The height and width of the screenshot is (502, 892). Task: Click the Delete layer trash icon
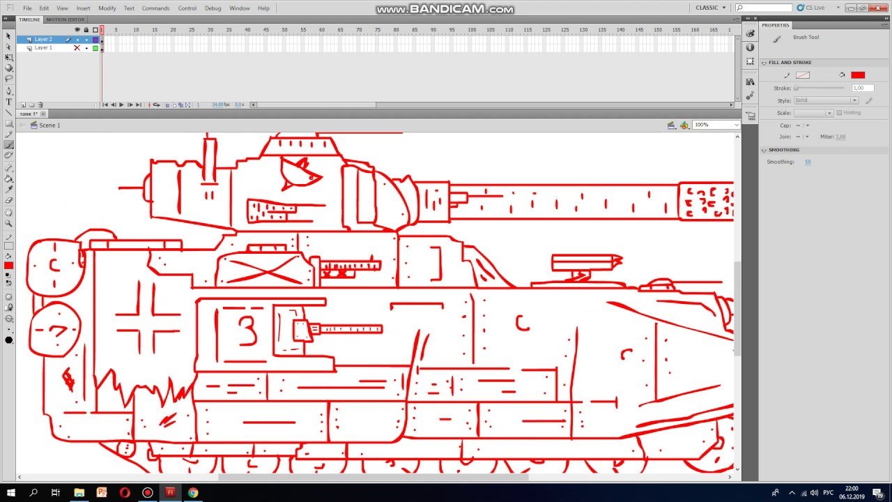pos(40,105)
